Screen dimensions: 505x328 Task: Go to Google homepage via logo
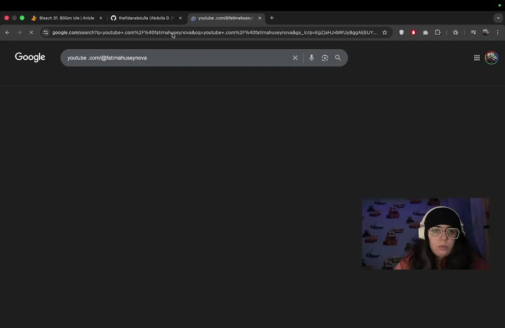point(30,57)
